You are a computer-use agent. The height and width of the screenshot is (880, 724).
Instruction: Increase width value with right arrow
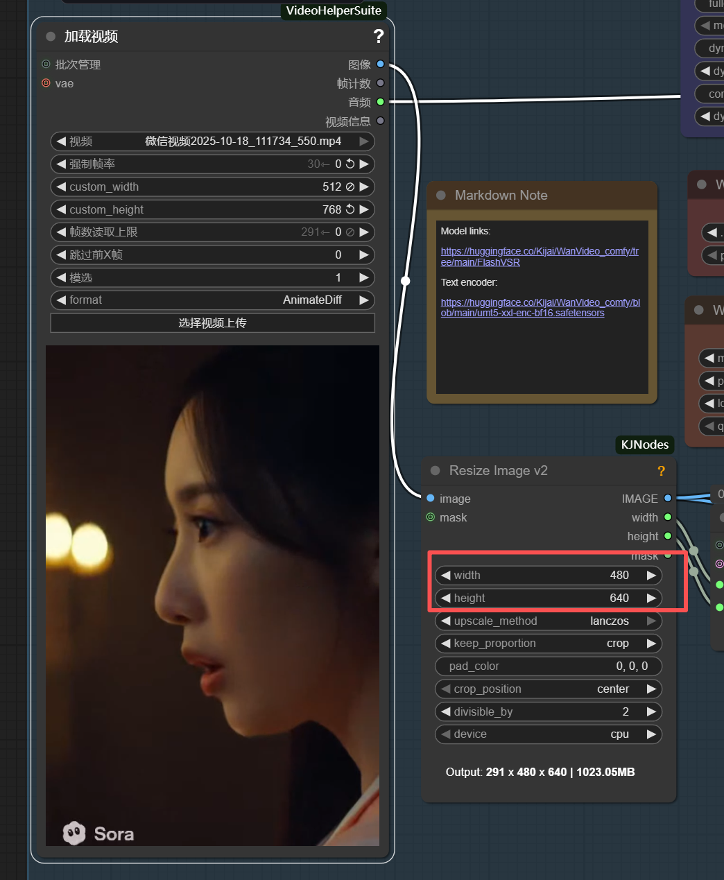[x=651, y=576]
